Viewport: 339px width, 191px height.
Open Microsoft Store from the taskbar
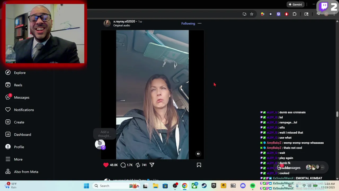pyautogui.click(x=165, y=186)
